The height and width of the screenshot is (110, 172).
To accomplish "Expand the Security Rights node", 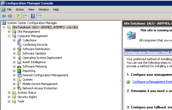I will click(x=9, y=97).
